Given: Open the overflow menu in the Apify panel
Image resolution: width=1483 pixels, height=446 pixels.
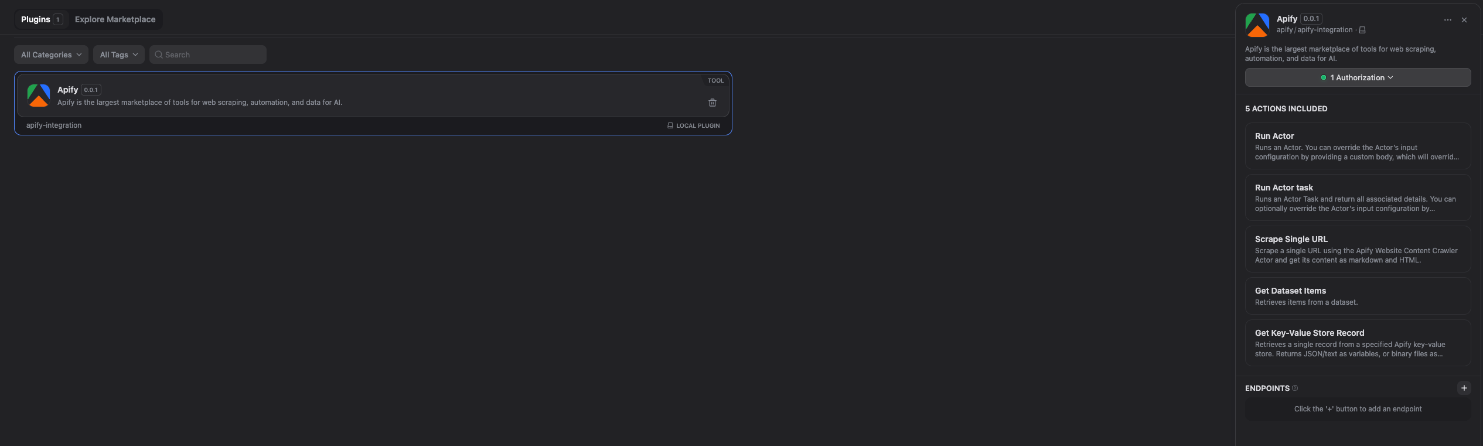Looking at the screenshot, I should pos(1447,19).
